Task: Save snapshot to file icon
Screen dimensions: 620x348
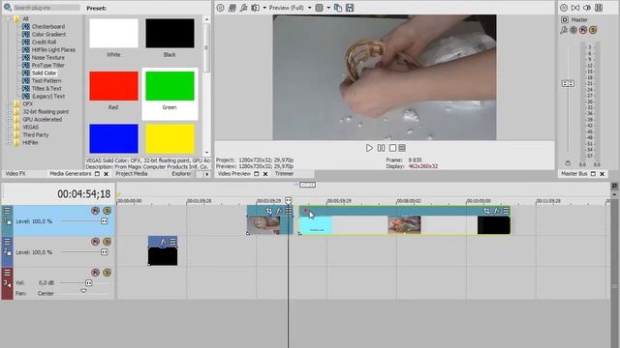Action: click(x=350, y=8)
